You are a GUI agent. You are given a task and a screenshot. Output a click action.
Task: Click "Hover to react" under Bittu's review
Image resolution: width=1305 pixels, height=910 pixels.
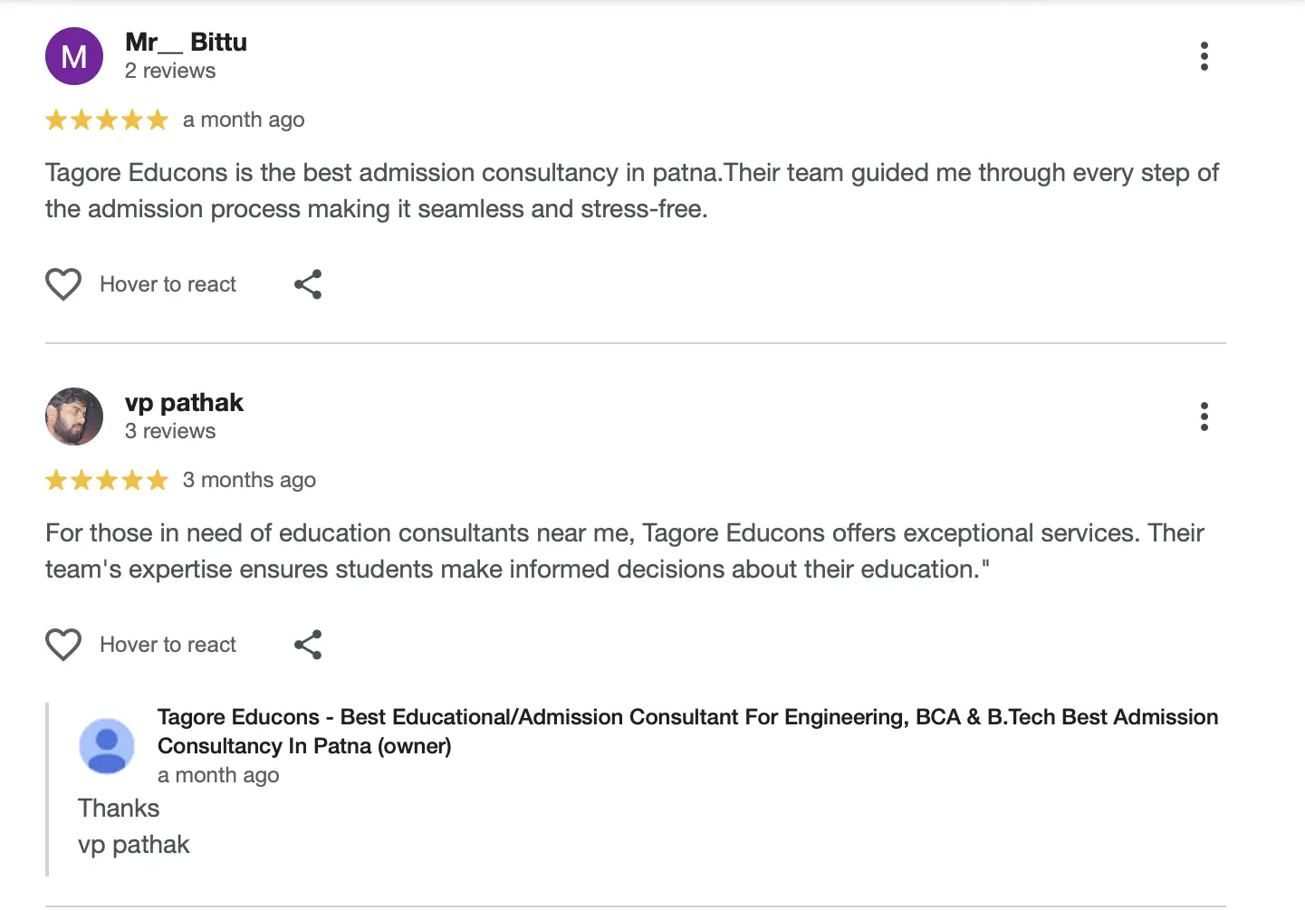[168, 284]
